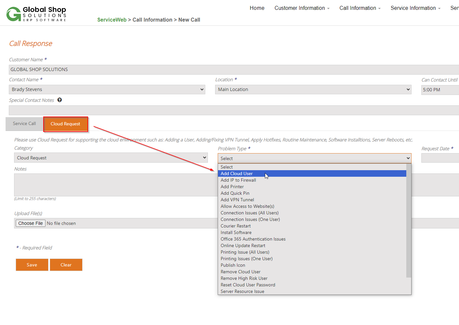Select 'Printing Issue (All Users)' option
The width and height of the screenshot is (459, 325).
click(x=312, y=252)
